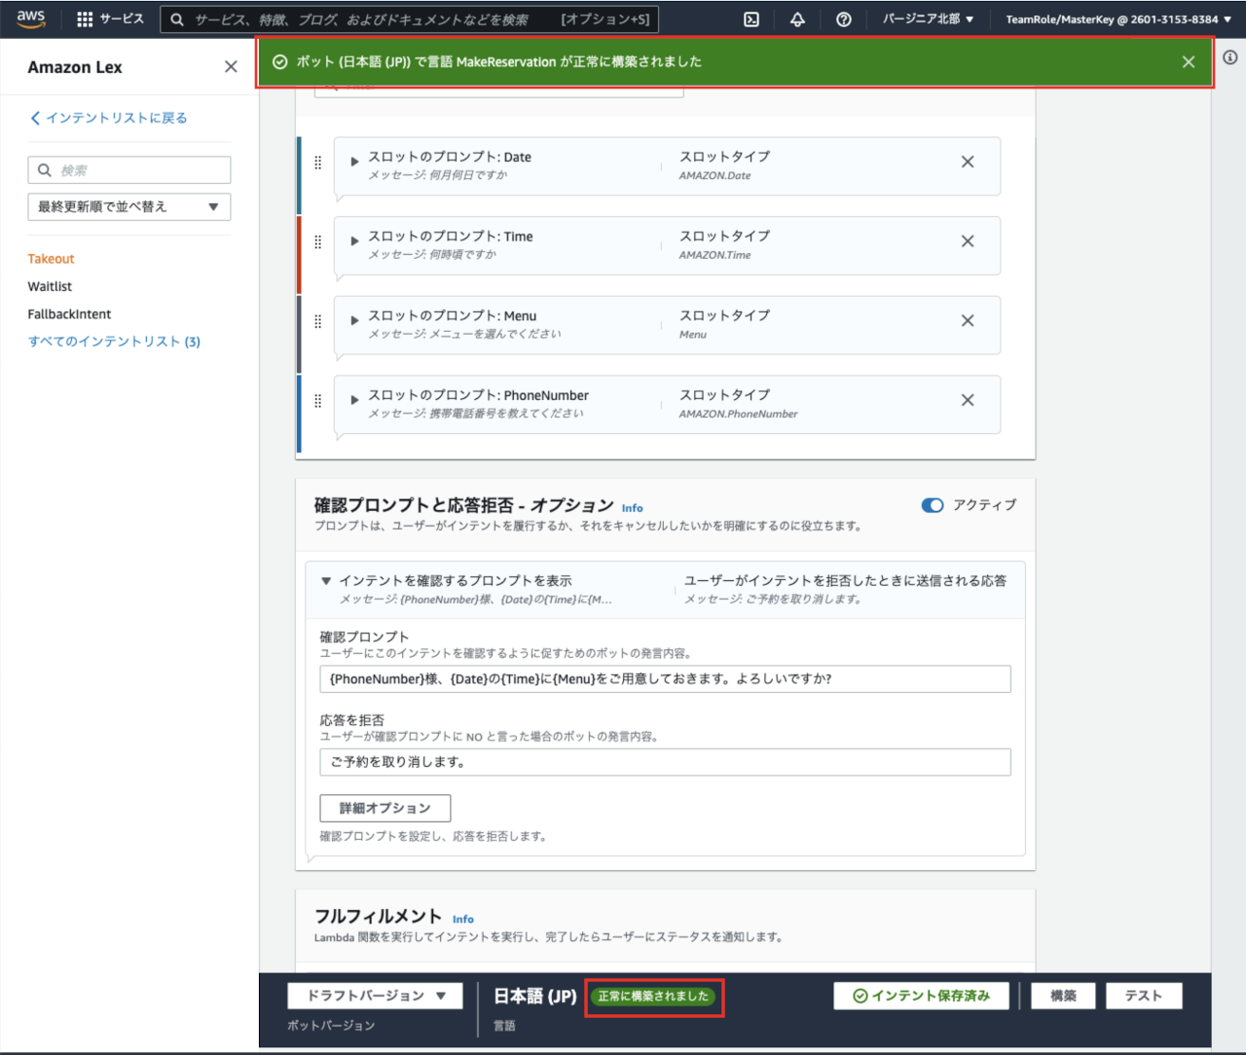The image size is (1246, 1055).
Task: Grab drag handle for Date slot
Action: (317, 163)
